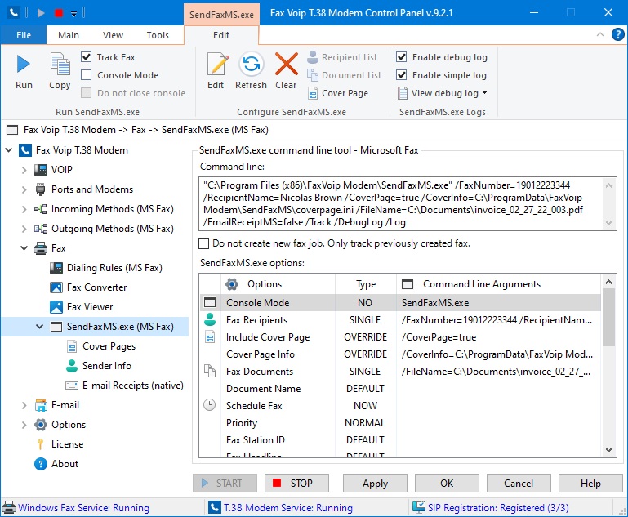Open E-mail Receipts (native) item
Image resolution: width=628 pixels, height=517 pixels.
point(132,386)
